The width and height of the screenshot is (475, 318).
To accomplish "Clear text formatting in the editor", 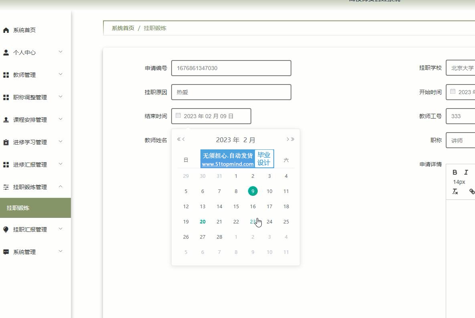I will pos(455,191).
